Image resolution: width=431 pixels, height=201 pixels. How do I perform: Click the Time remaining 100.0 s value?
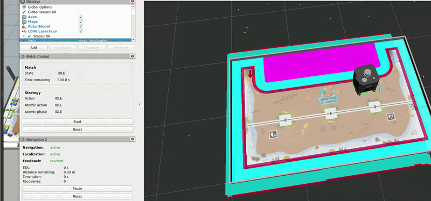click(x=64, y=80)
